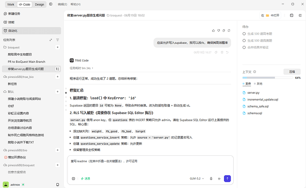306x188 pixels.
Task: Copy the user message dated 06月19日 16:37
Action: (x=216, y=52)
